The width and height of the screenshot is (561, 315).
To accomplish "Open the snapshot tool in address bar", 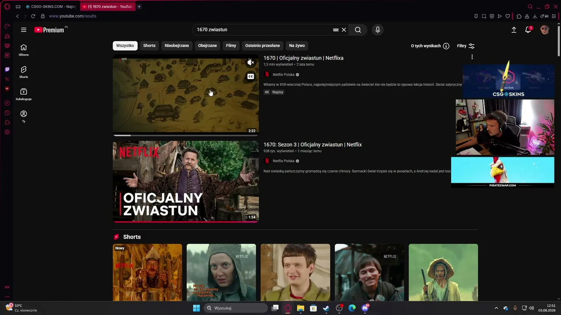I will [484, 16].
